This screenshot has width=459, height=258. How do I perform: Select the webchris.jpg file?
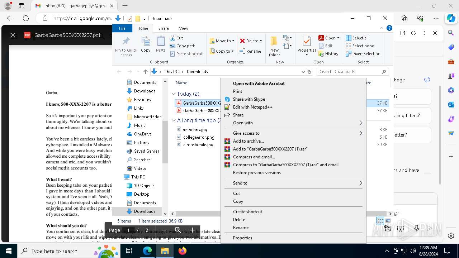pos(195,130)
